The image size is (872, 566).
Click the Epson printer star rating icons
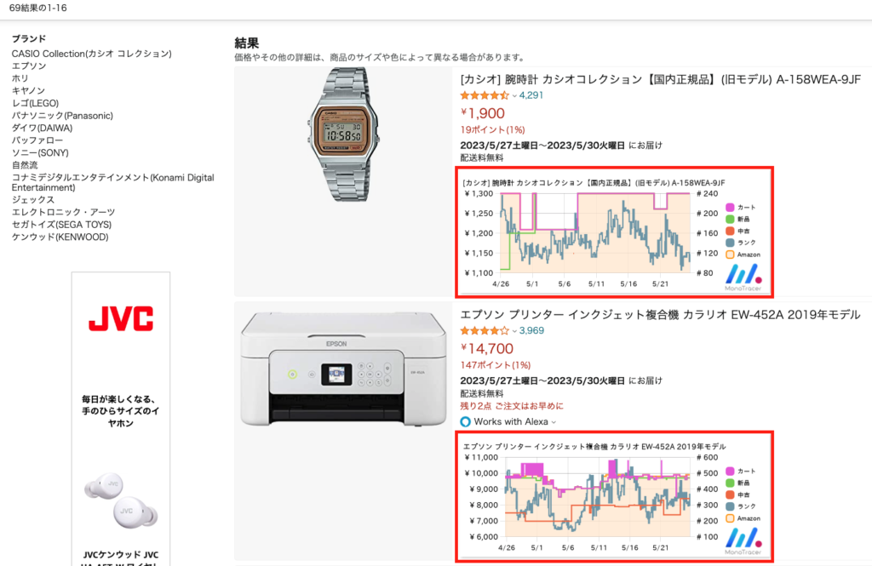[484, 331]
